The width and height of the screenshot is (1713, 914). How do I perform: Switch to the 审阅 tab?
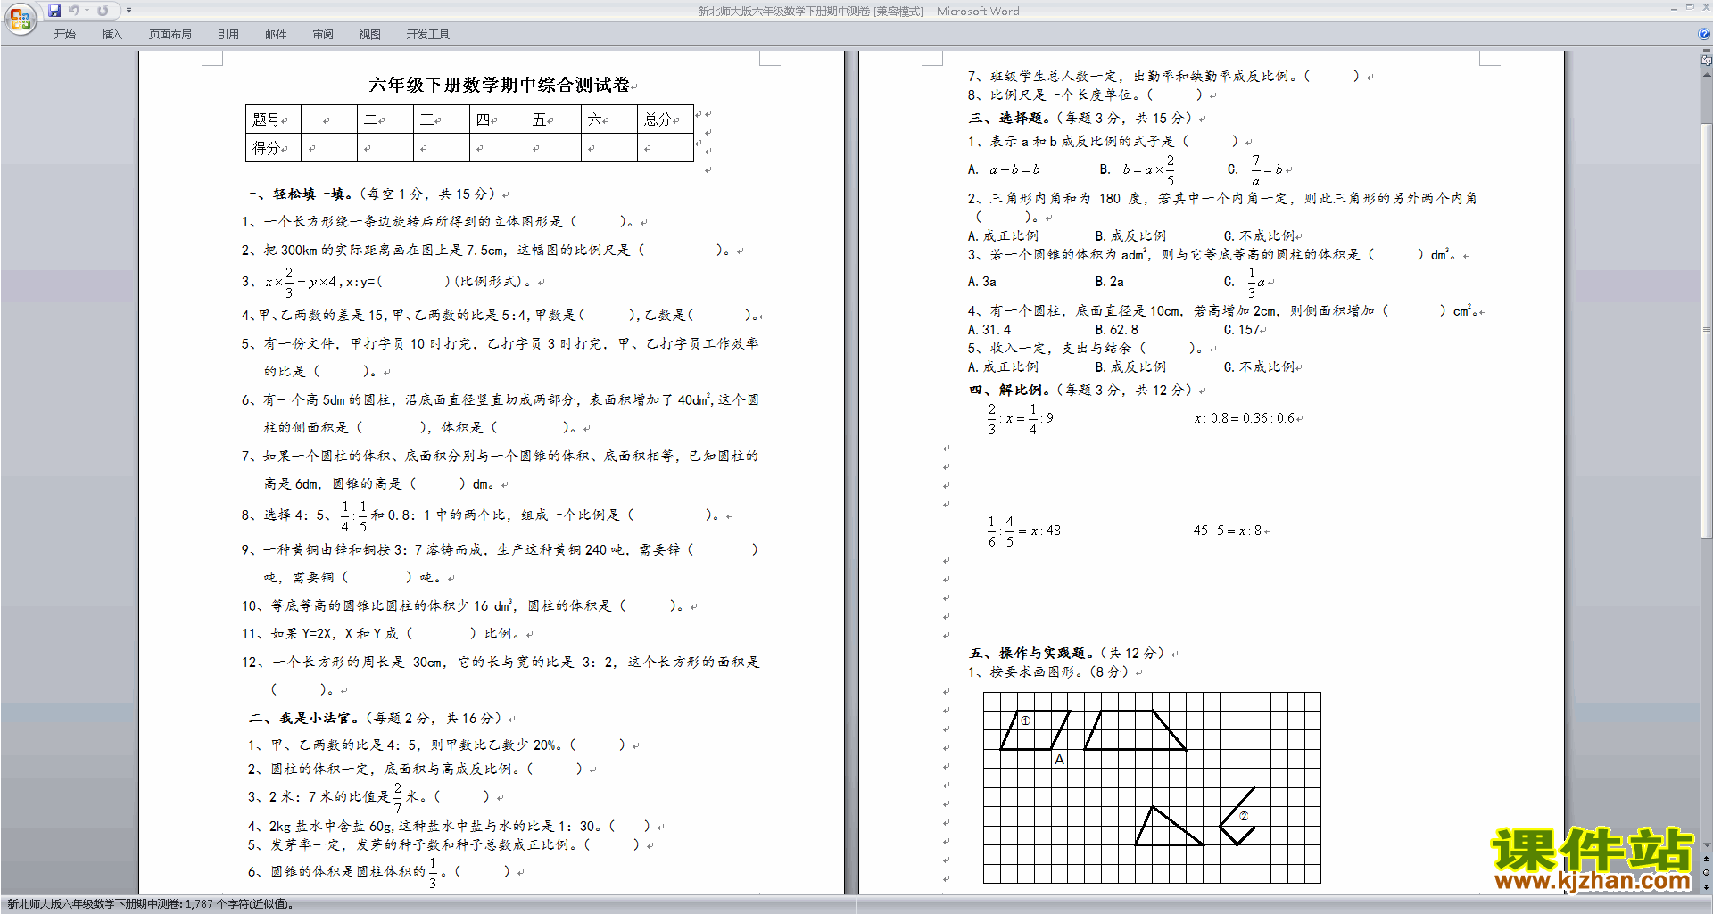pyautogui.click(x=323, y=35)
